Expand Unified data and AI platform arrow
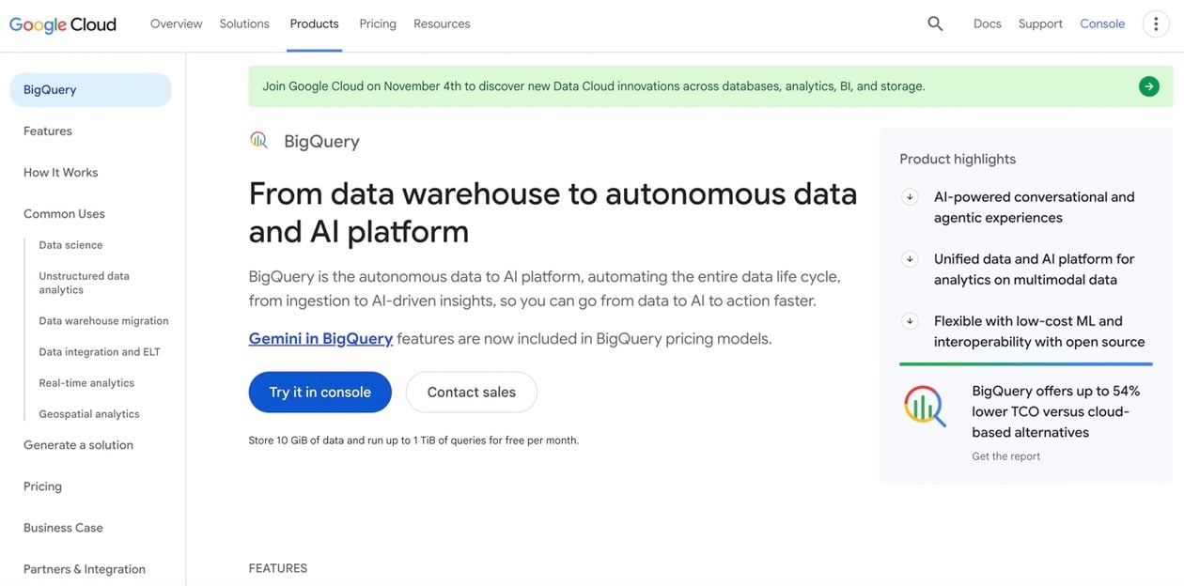Image resolution: width=1184 pixels, height=586 pixels. [909, 259]
